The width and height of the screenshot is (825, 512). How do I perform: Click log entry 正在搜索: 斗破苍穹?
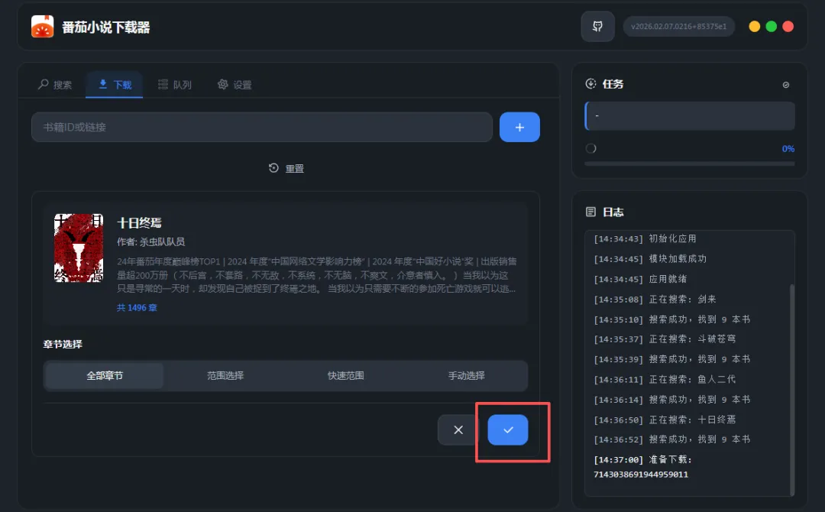point(665,339)
